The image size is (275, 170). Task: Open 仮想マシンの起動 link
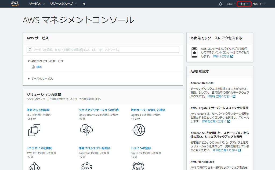pos(38,110)
